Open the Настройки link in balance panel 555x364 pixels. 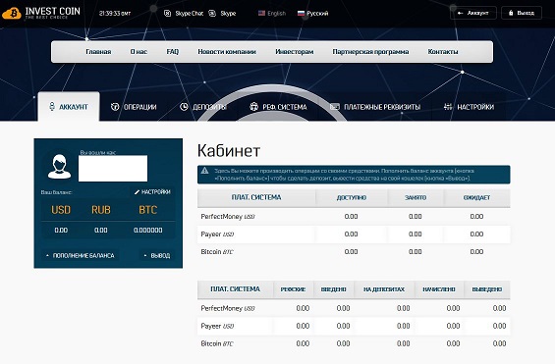(x=152, y=192)
